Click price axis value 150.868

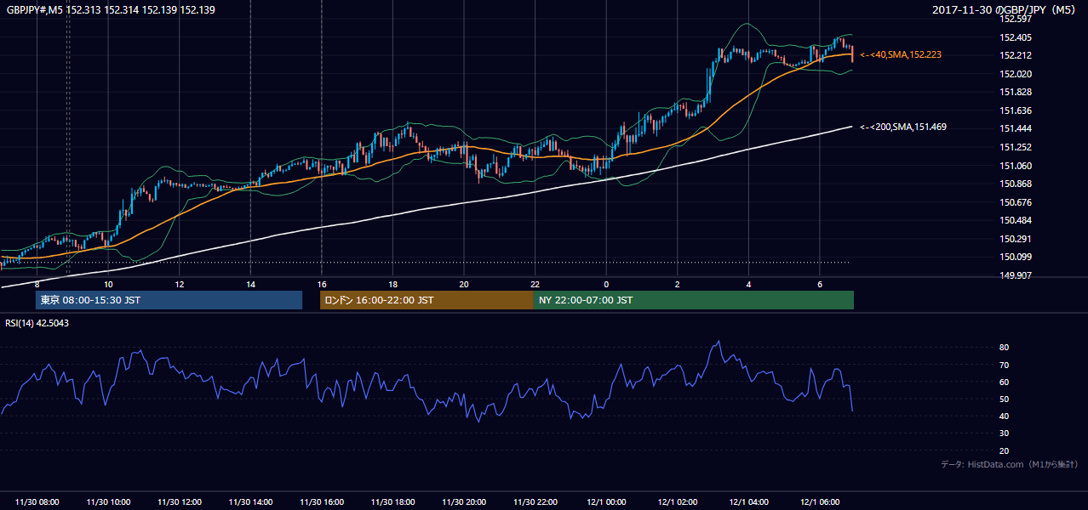click(1016, 184)
